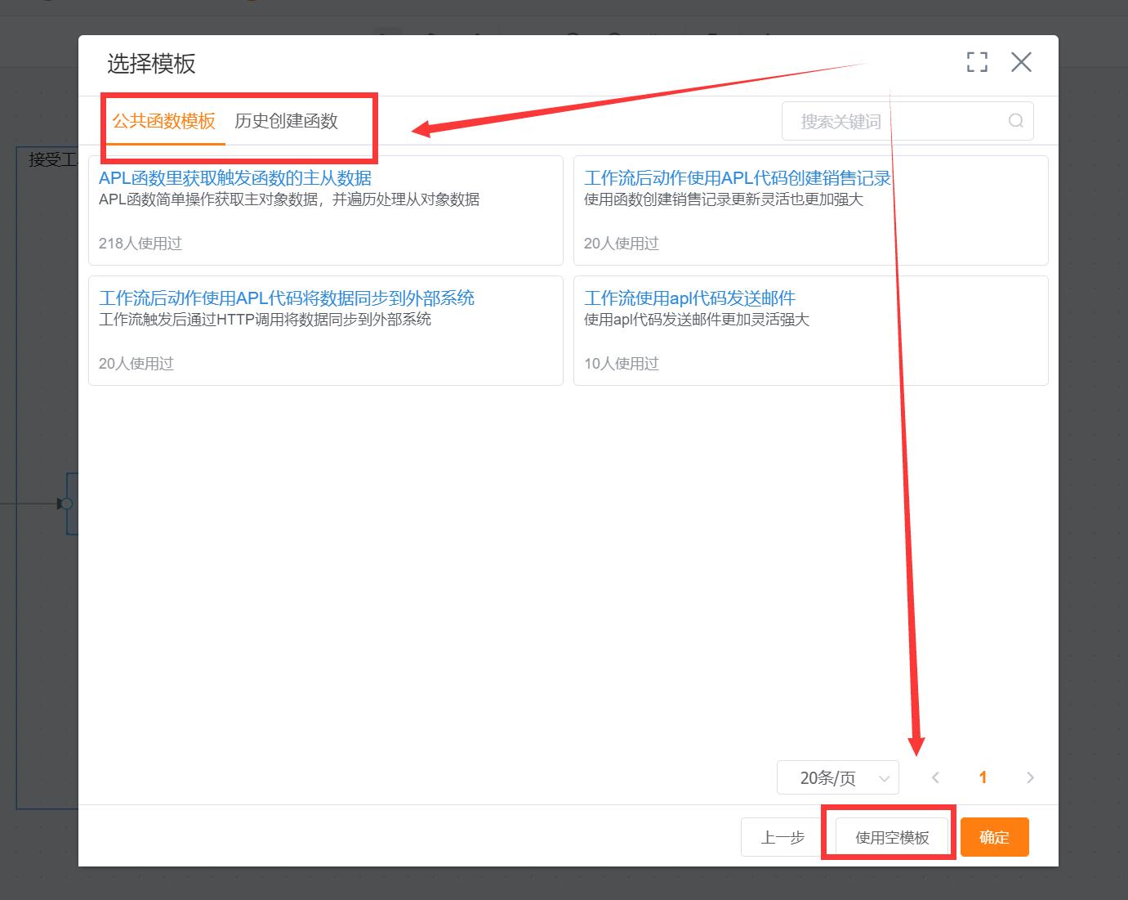This screenshot has height=900, width=1128.
Task: Toggle fullscreen for the template dialog
Action: point(977,62)
